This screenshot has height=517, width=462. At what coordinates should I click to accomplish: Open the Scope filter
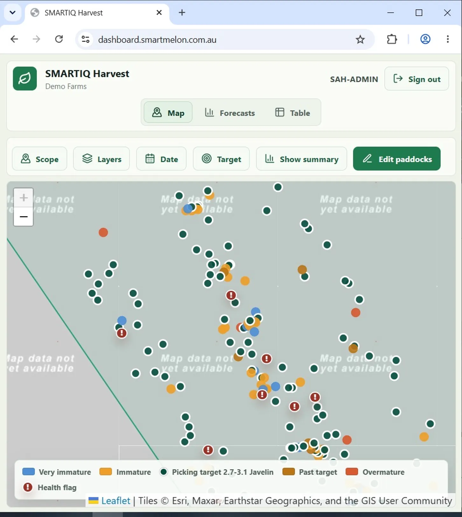[39, 159]
